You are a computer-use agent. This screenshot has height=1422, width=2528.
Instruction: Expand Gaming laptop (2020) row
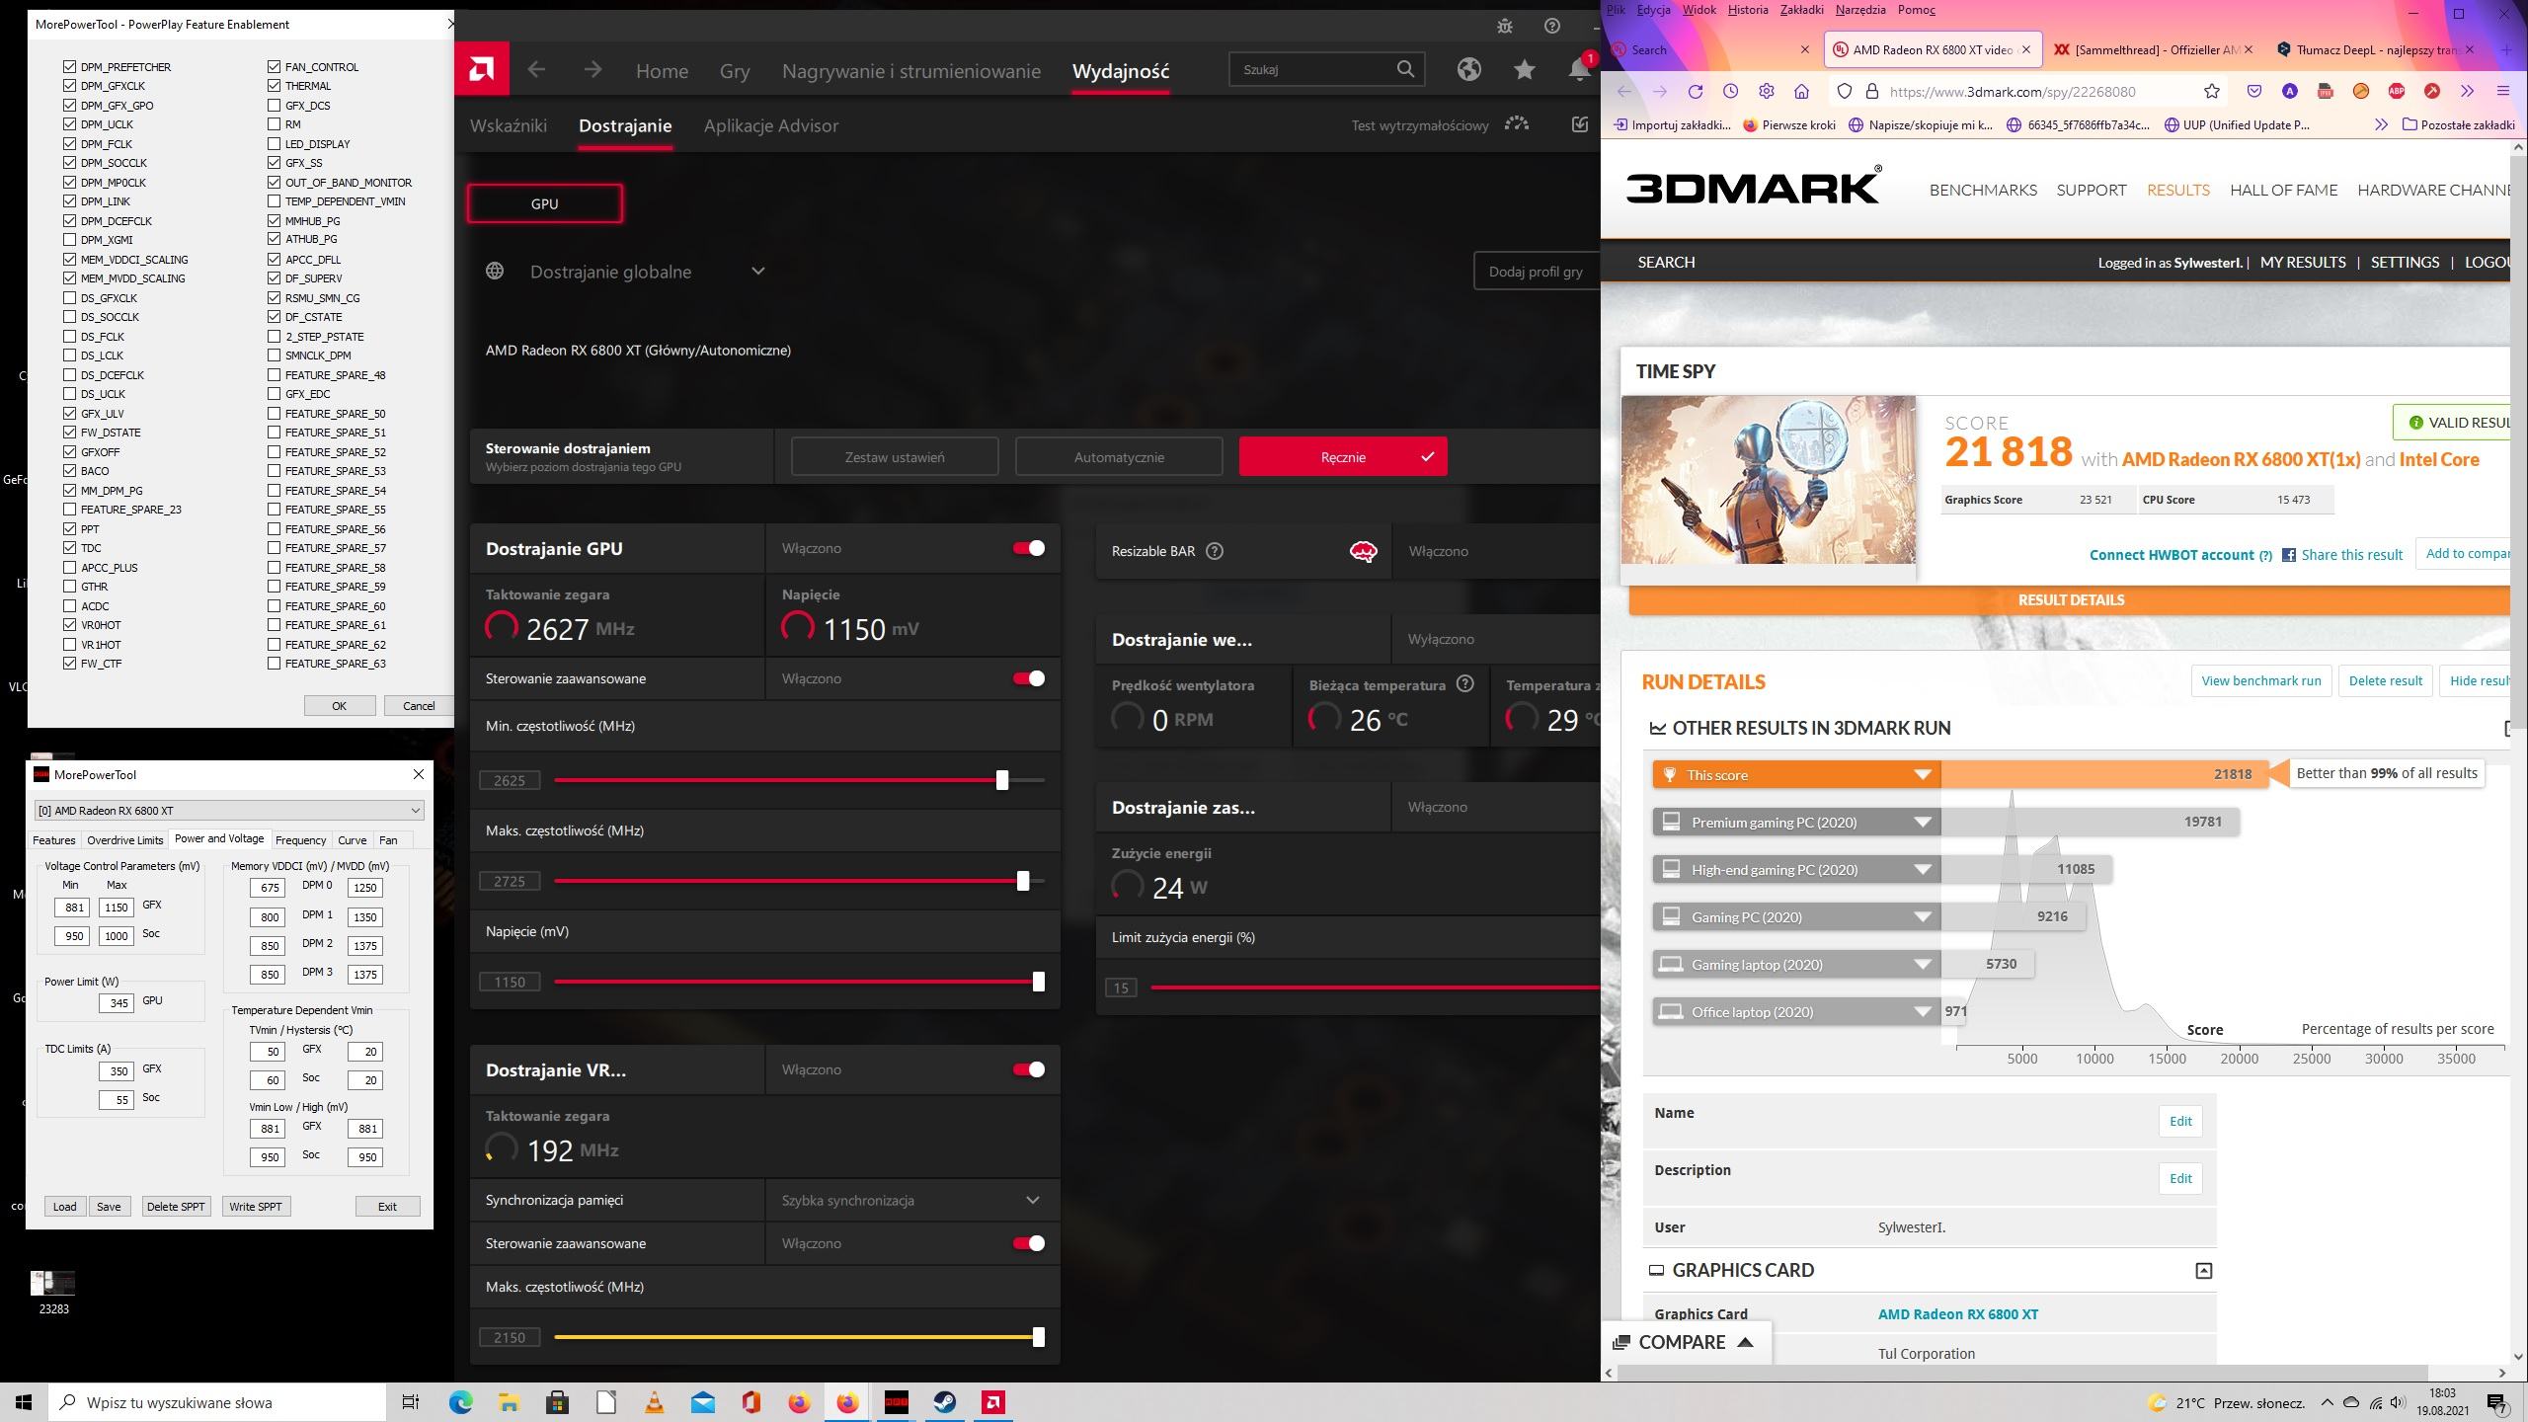[1922, 965]
